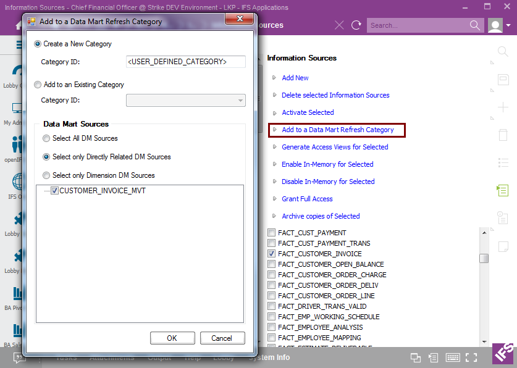This screenshot has height=368, width=517.
Task: Click Grant Full Access link
Action: [308, 199]
